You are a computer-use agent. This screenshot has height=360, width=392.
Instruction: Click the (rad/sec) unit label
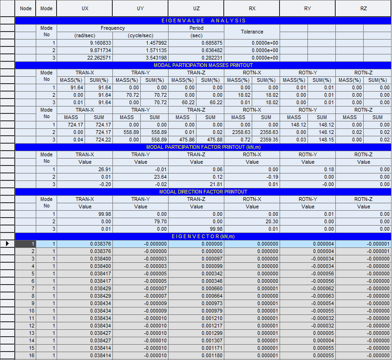coord(85,35)
